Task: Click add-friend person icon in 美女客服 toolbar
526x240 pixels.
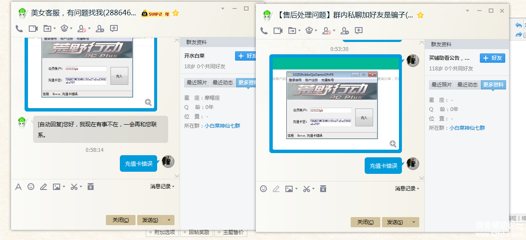Action: tap(100, 29)
